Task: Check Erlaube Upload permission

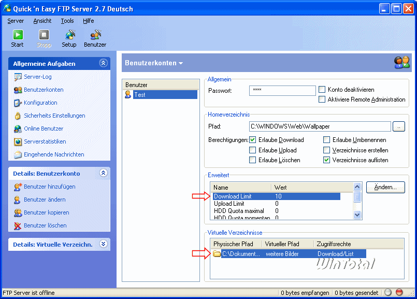Action: 252,150
